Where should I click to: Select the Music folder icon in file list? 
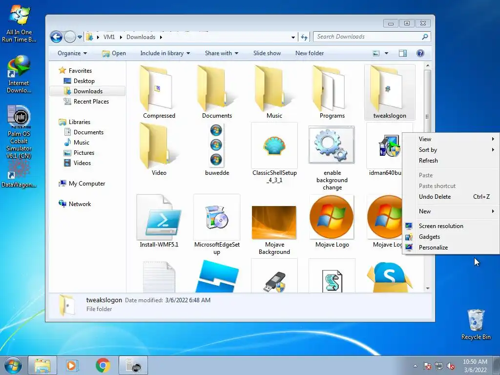pos(274,88)
